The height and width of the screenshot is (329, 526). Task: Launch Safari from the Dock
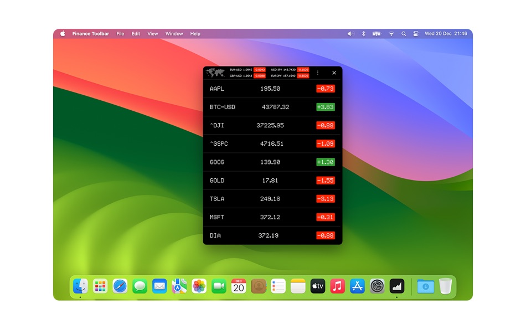(120, 286)
